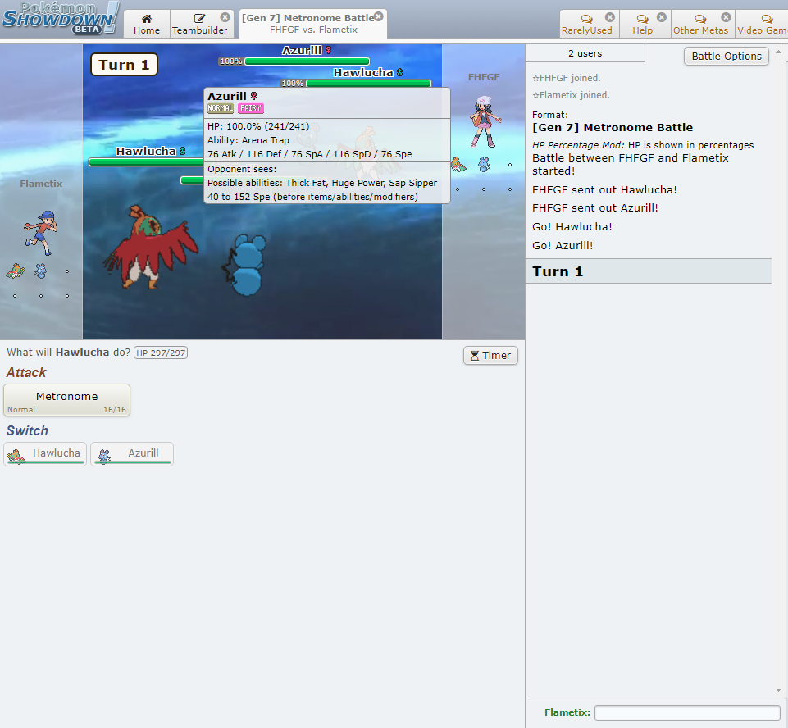Click FHFGF's Hawlucha team icon
Image resolution: width=788 pixels, height=728 pixels.
[458, 164]
